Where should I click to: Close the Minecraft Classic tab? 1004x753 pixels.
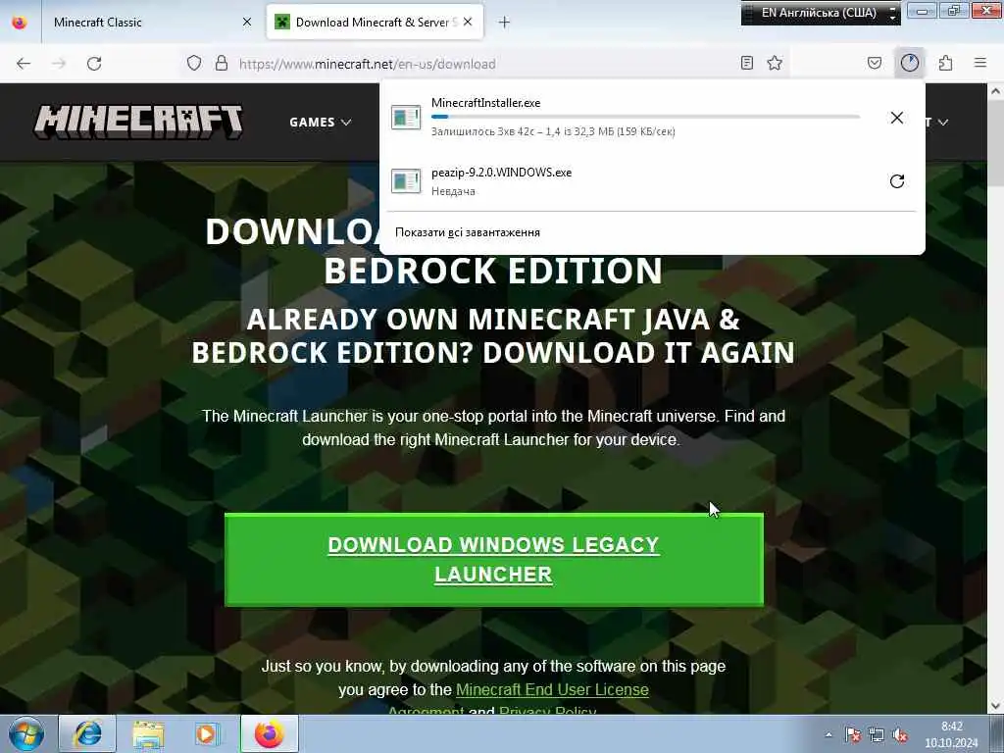246,23
